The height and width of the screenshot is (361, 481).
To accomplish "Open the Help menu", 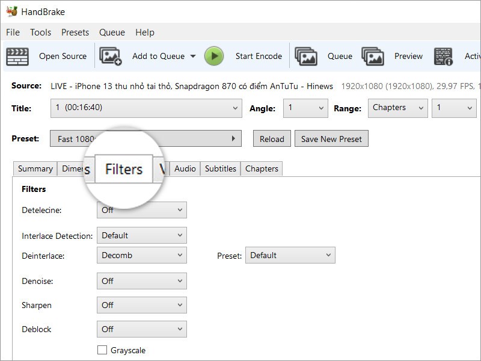I will pyautogui.click(x=145, y=32).
